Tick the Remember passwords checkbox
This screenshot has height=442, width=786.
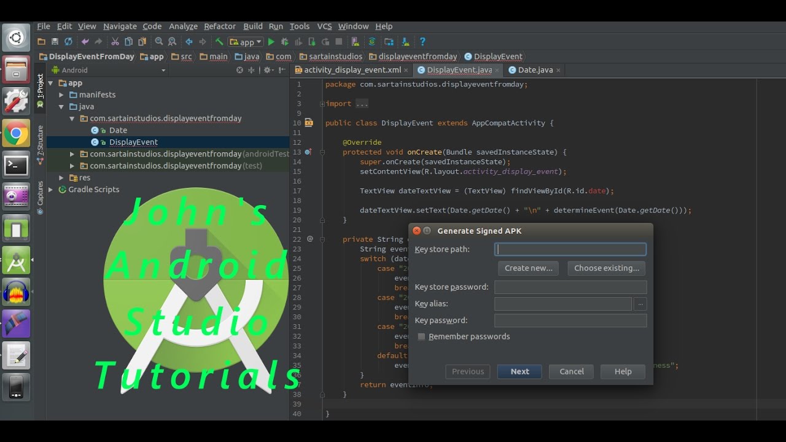421,336
